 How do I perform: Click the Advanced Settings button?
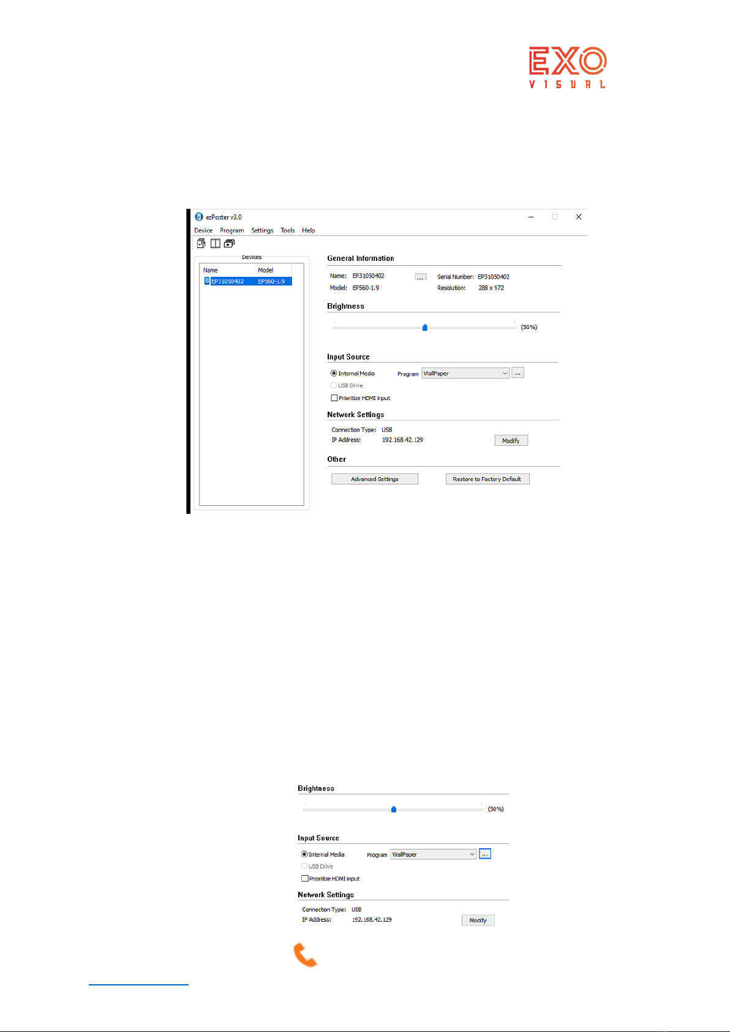point(375,479)
